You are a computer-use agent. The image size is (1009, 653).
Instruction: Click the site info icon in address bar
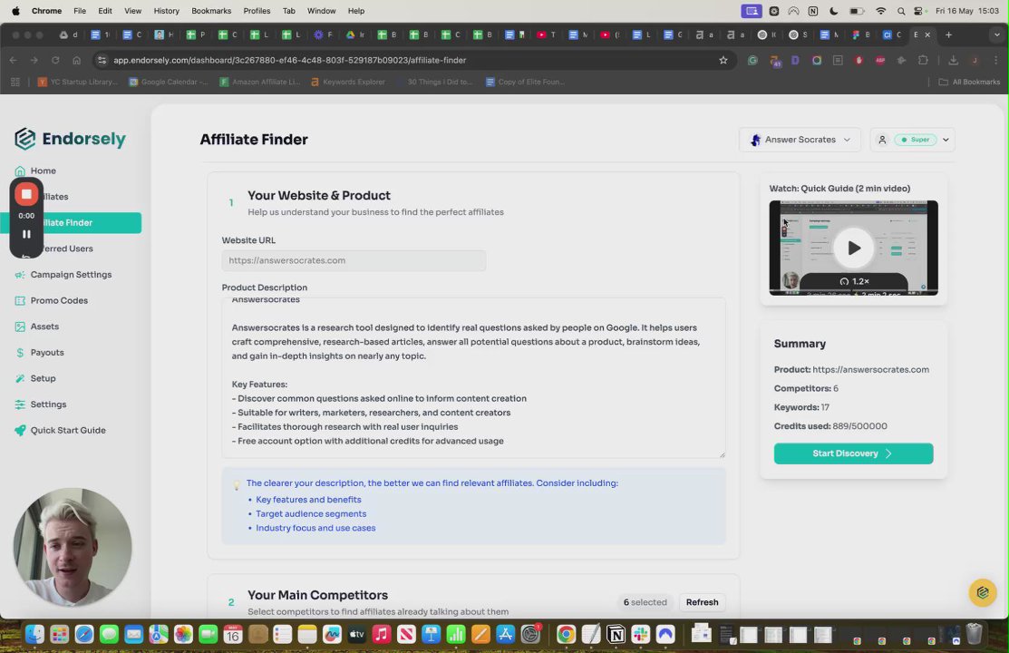click(101, 60)
